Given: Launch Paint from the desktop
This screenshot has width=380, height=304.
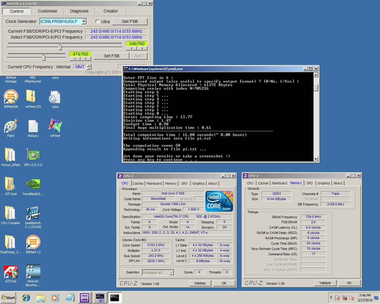Looking at the screenshot, I should tap(11, 128).
